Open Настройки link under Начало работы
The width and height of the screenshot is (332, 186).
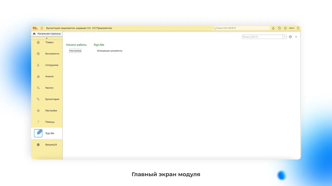coord(75,51)
